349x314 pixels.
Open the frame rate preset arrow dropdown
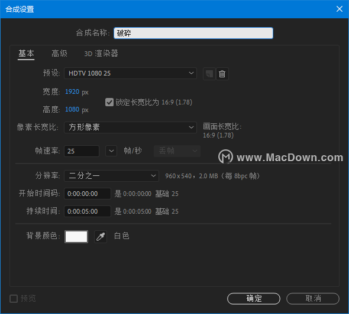(111, 151)
